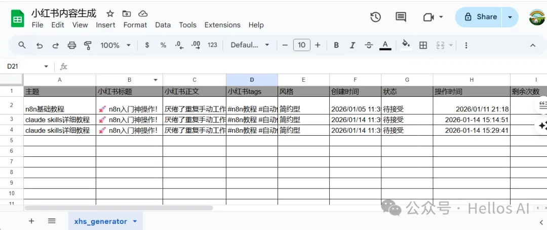Toggle bold formatting
This screenshot has height=230, width=547.
click(336, 45)
